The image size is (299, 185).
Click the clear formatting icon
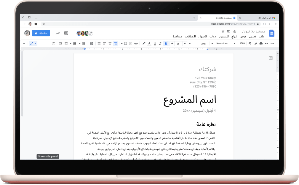(53, 44)
